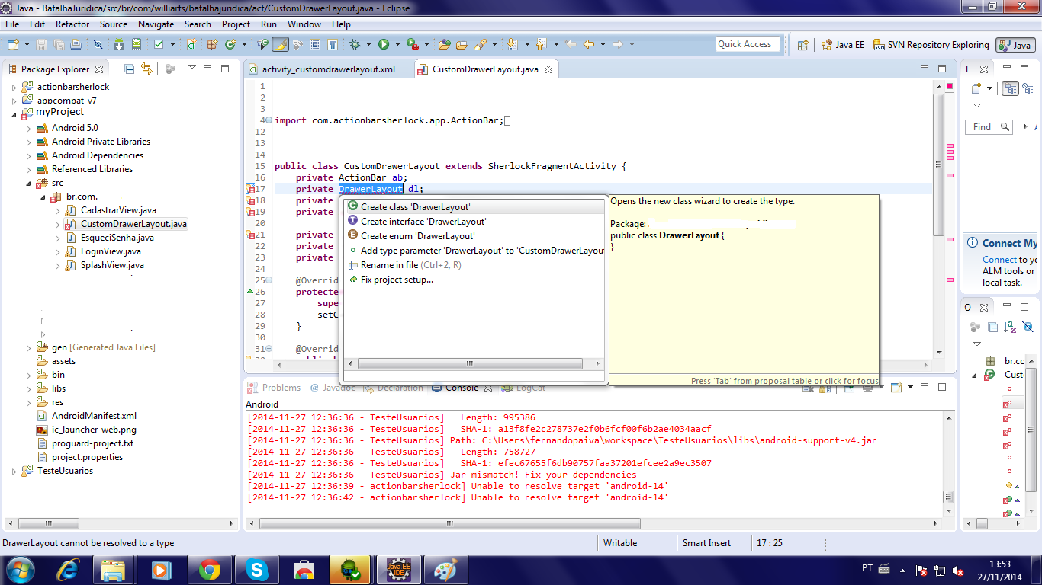Toggle Show Whitespace Characters button

pos(333,45)
